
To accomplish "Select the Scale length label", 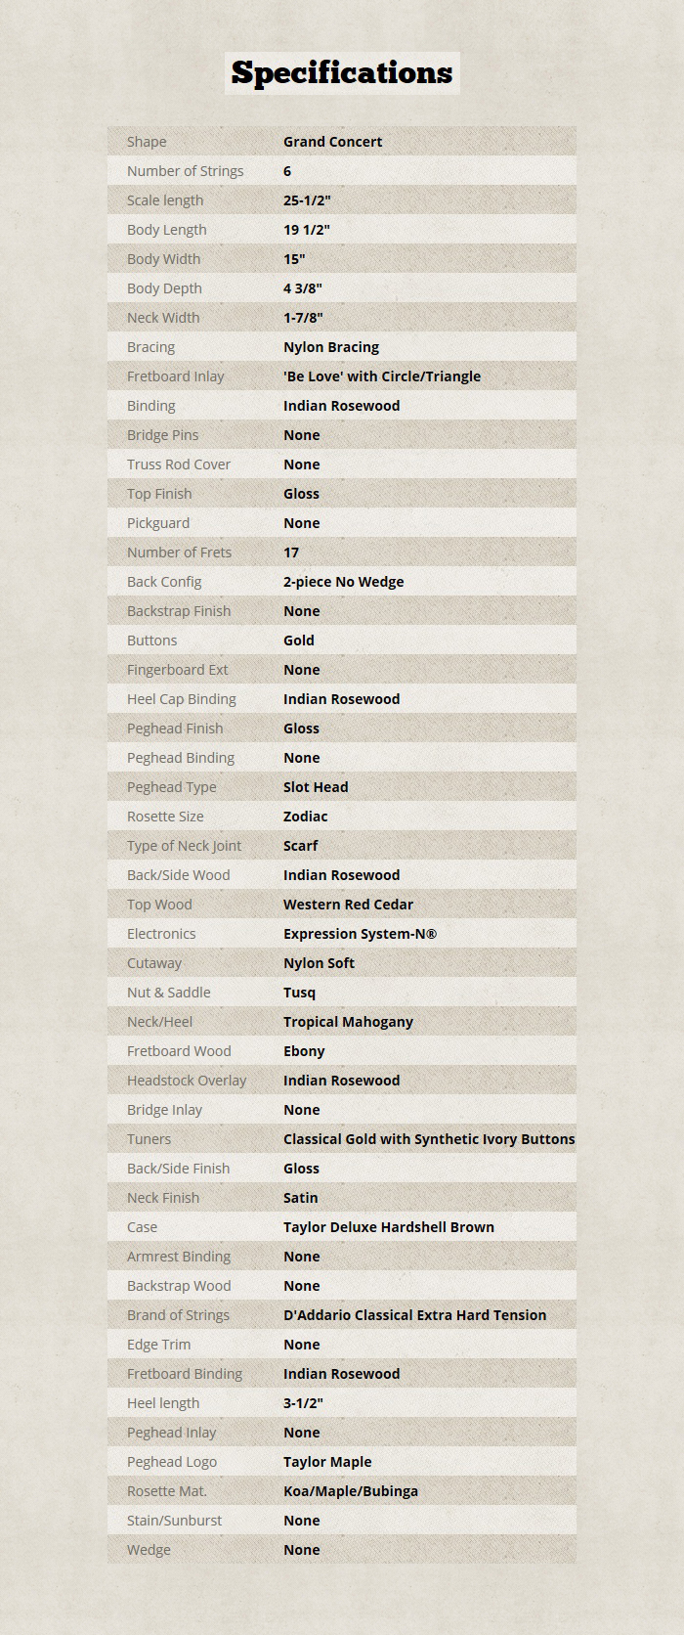I will 165,200.
